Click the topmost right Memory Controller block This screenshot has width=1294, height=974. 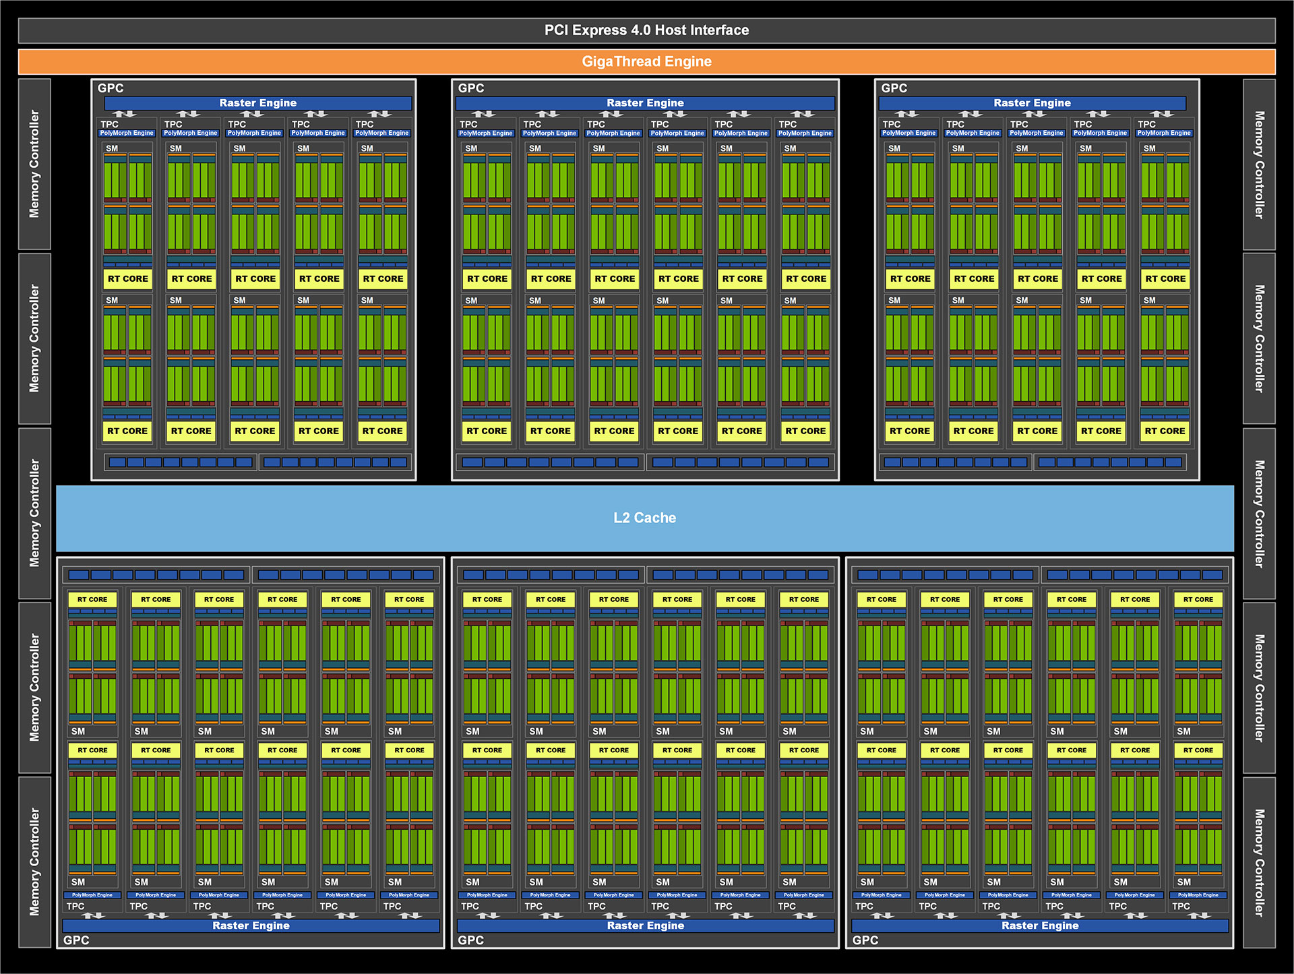(x=1259, y=164)
